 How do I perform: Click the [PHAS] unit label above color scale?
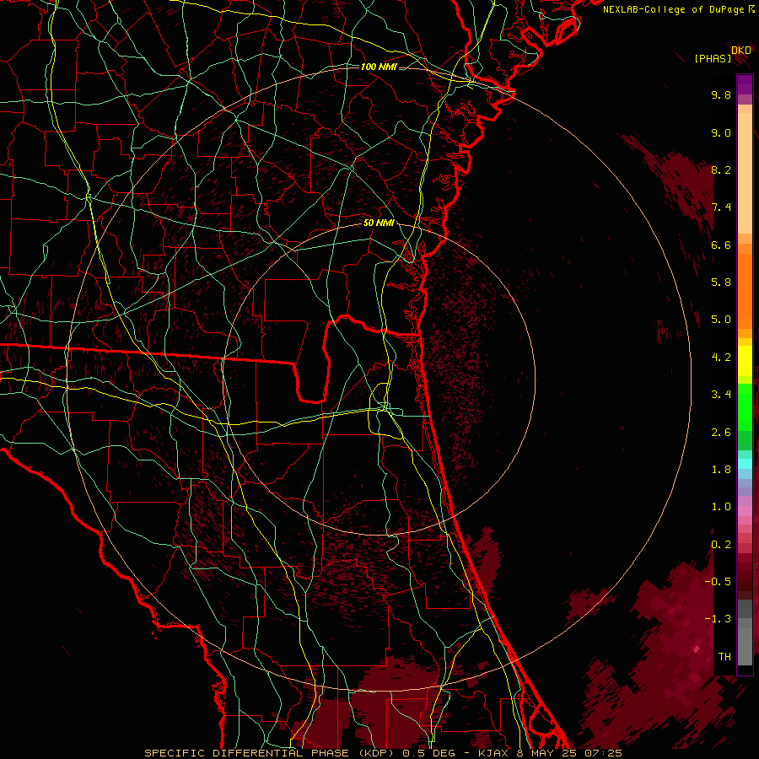(x=713, y=58)
